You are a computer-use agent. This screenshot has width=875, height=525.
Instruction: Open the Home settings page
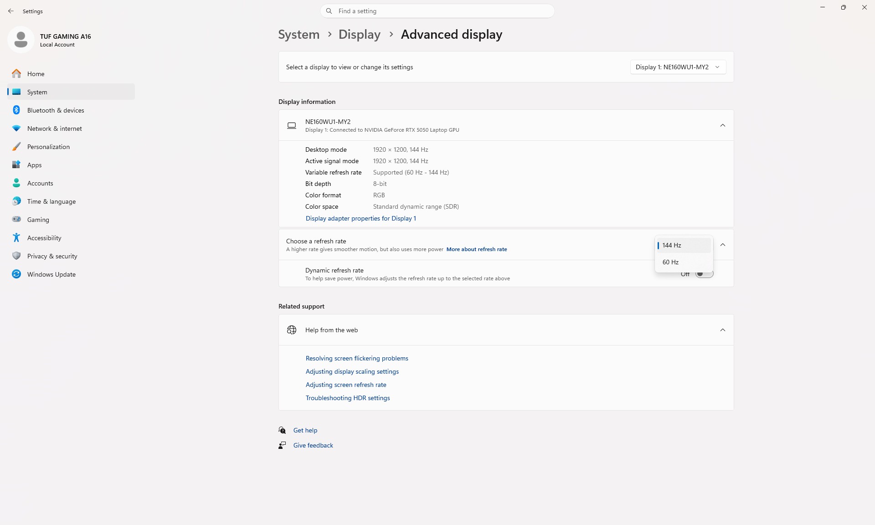tap(71, 74)
